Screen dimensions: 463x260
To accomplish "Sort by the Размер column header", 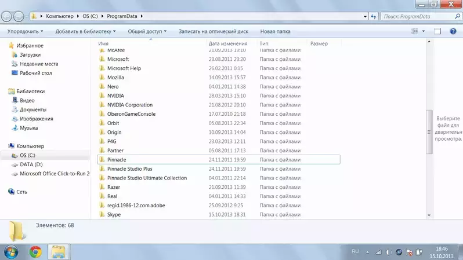I will click(x=319, y=43).
